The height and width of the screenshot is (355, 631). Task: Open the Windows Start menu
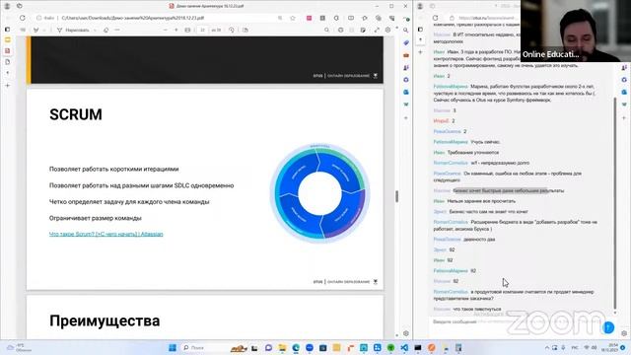173,348
